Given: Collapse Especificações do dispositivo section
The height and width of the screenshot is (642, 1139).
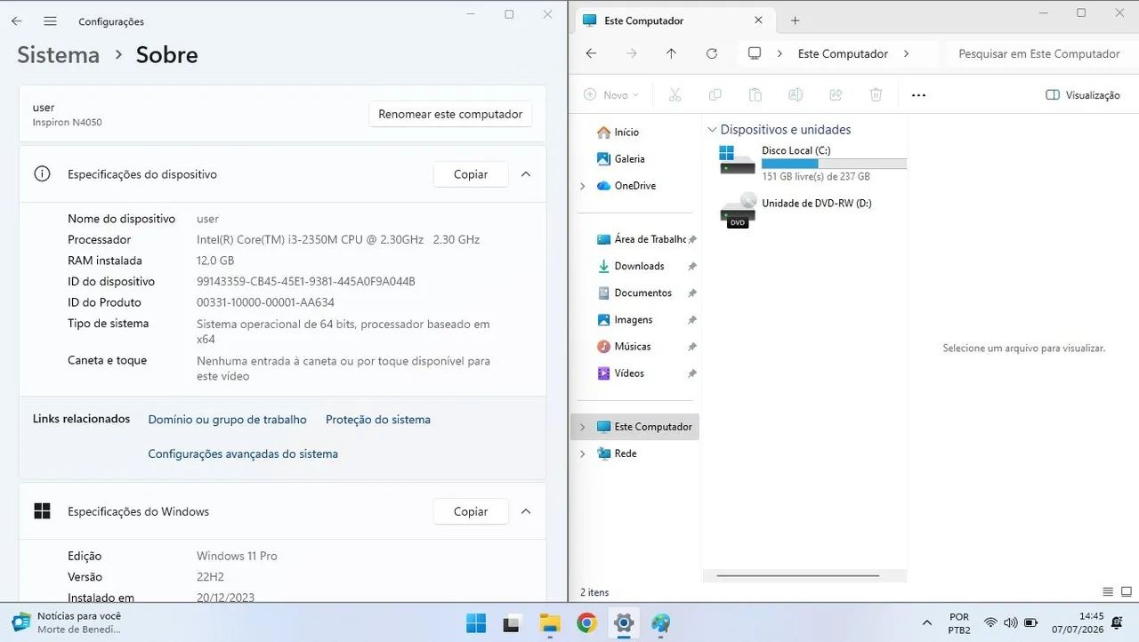Looking at the screenshot, I should click(x=526, y=174).
